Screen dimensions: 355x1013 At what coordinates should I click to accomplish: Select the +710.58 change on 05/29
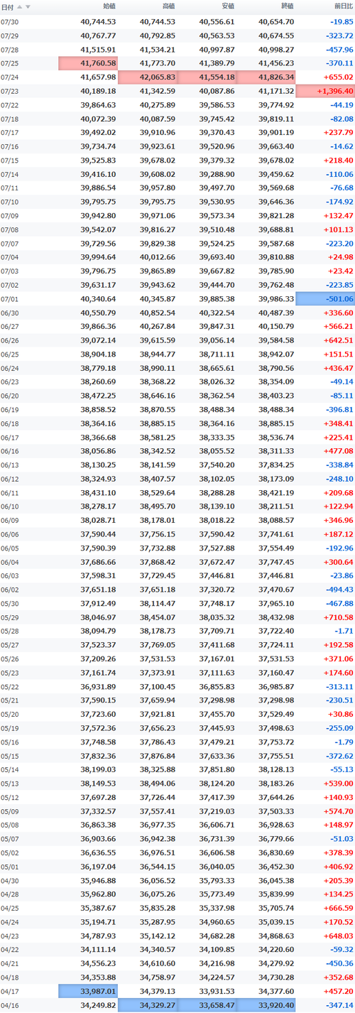click(338, 618)
